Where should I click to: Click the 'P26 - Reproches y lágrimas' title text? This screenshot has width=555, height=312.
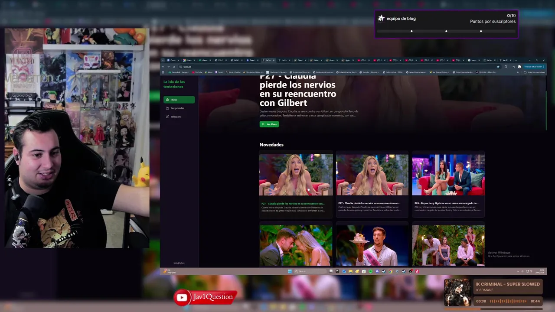click(x=446, y=203)
